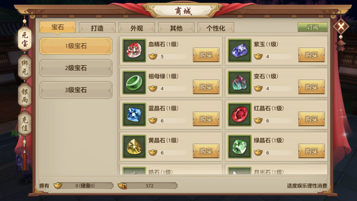Select the 蓝晶石 blue gem icon

(x=134, y=114)
